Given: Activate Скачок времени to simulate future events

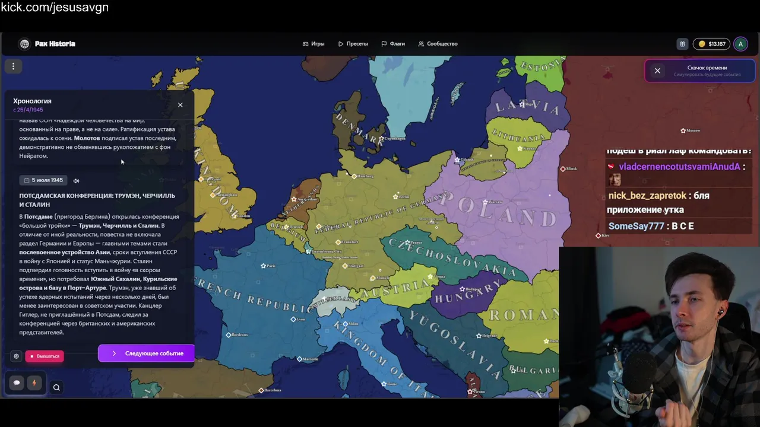Looking at the screenshot, I should coord(707,71).
